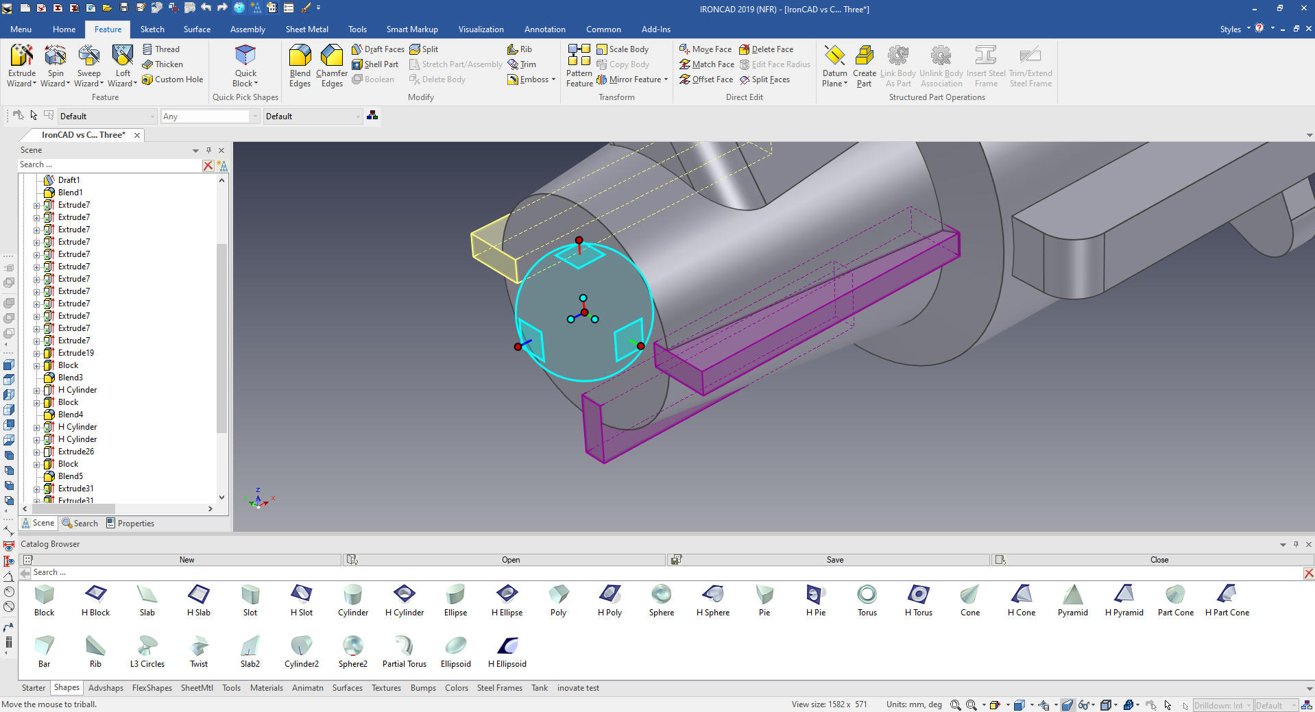
Task: Open the Quick Block dropdown
Action: [245, 84]
